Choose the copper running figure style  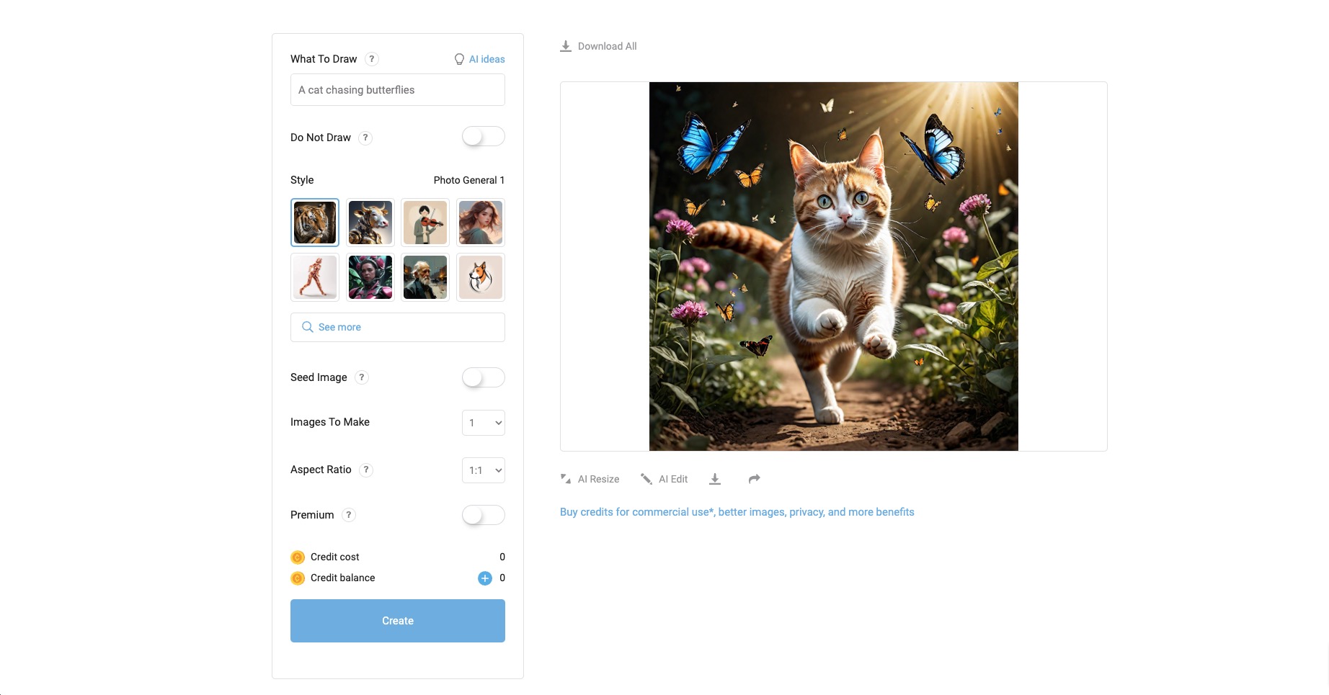point(315,277)
